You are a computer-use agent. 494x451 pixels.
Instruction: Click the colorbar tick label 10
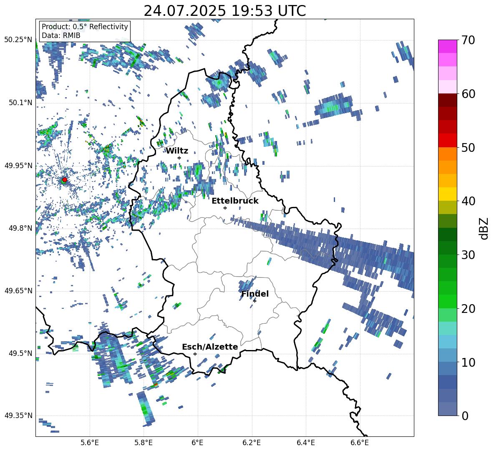(x=468, y=363)
